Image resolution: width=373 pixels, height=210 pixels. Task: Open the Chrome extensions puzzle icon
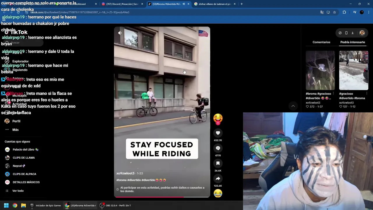tap(344, 12)
